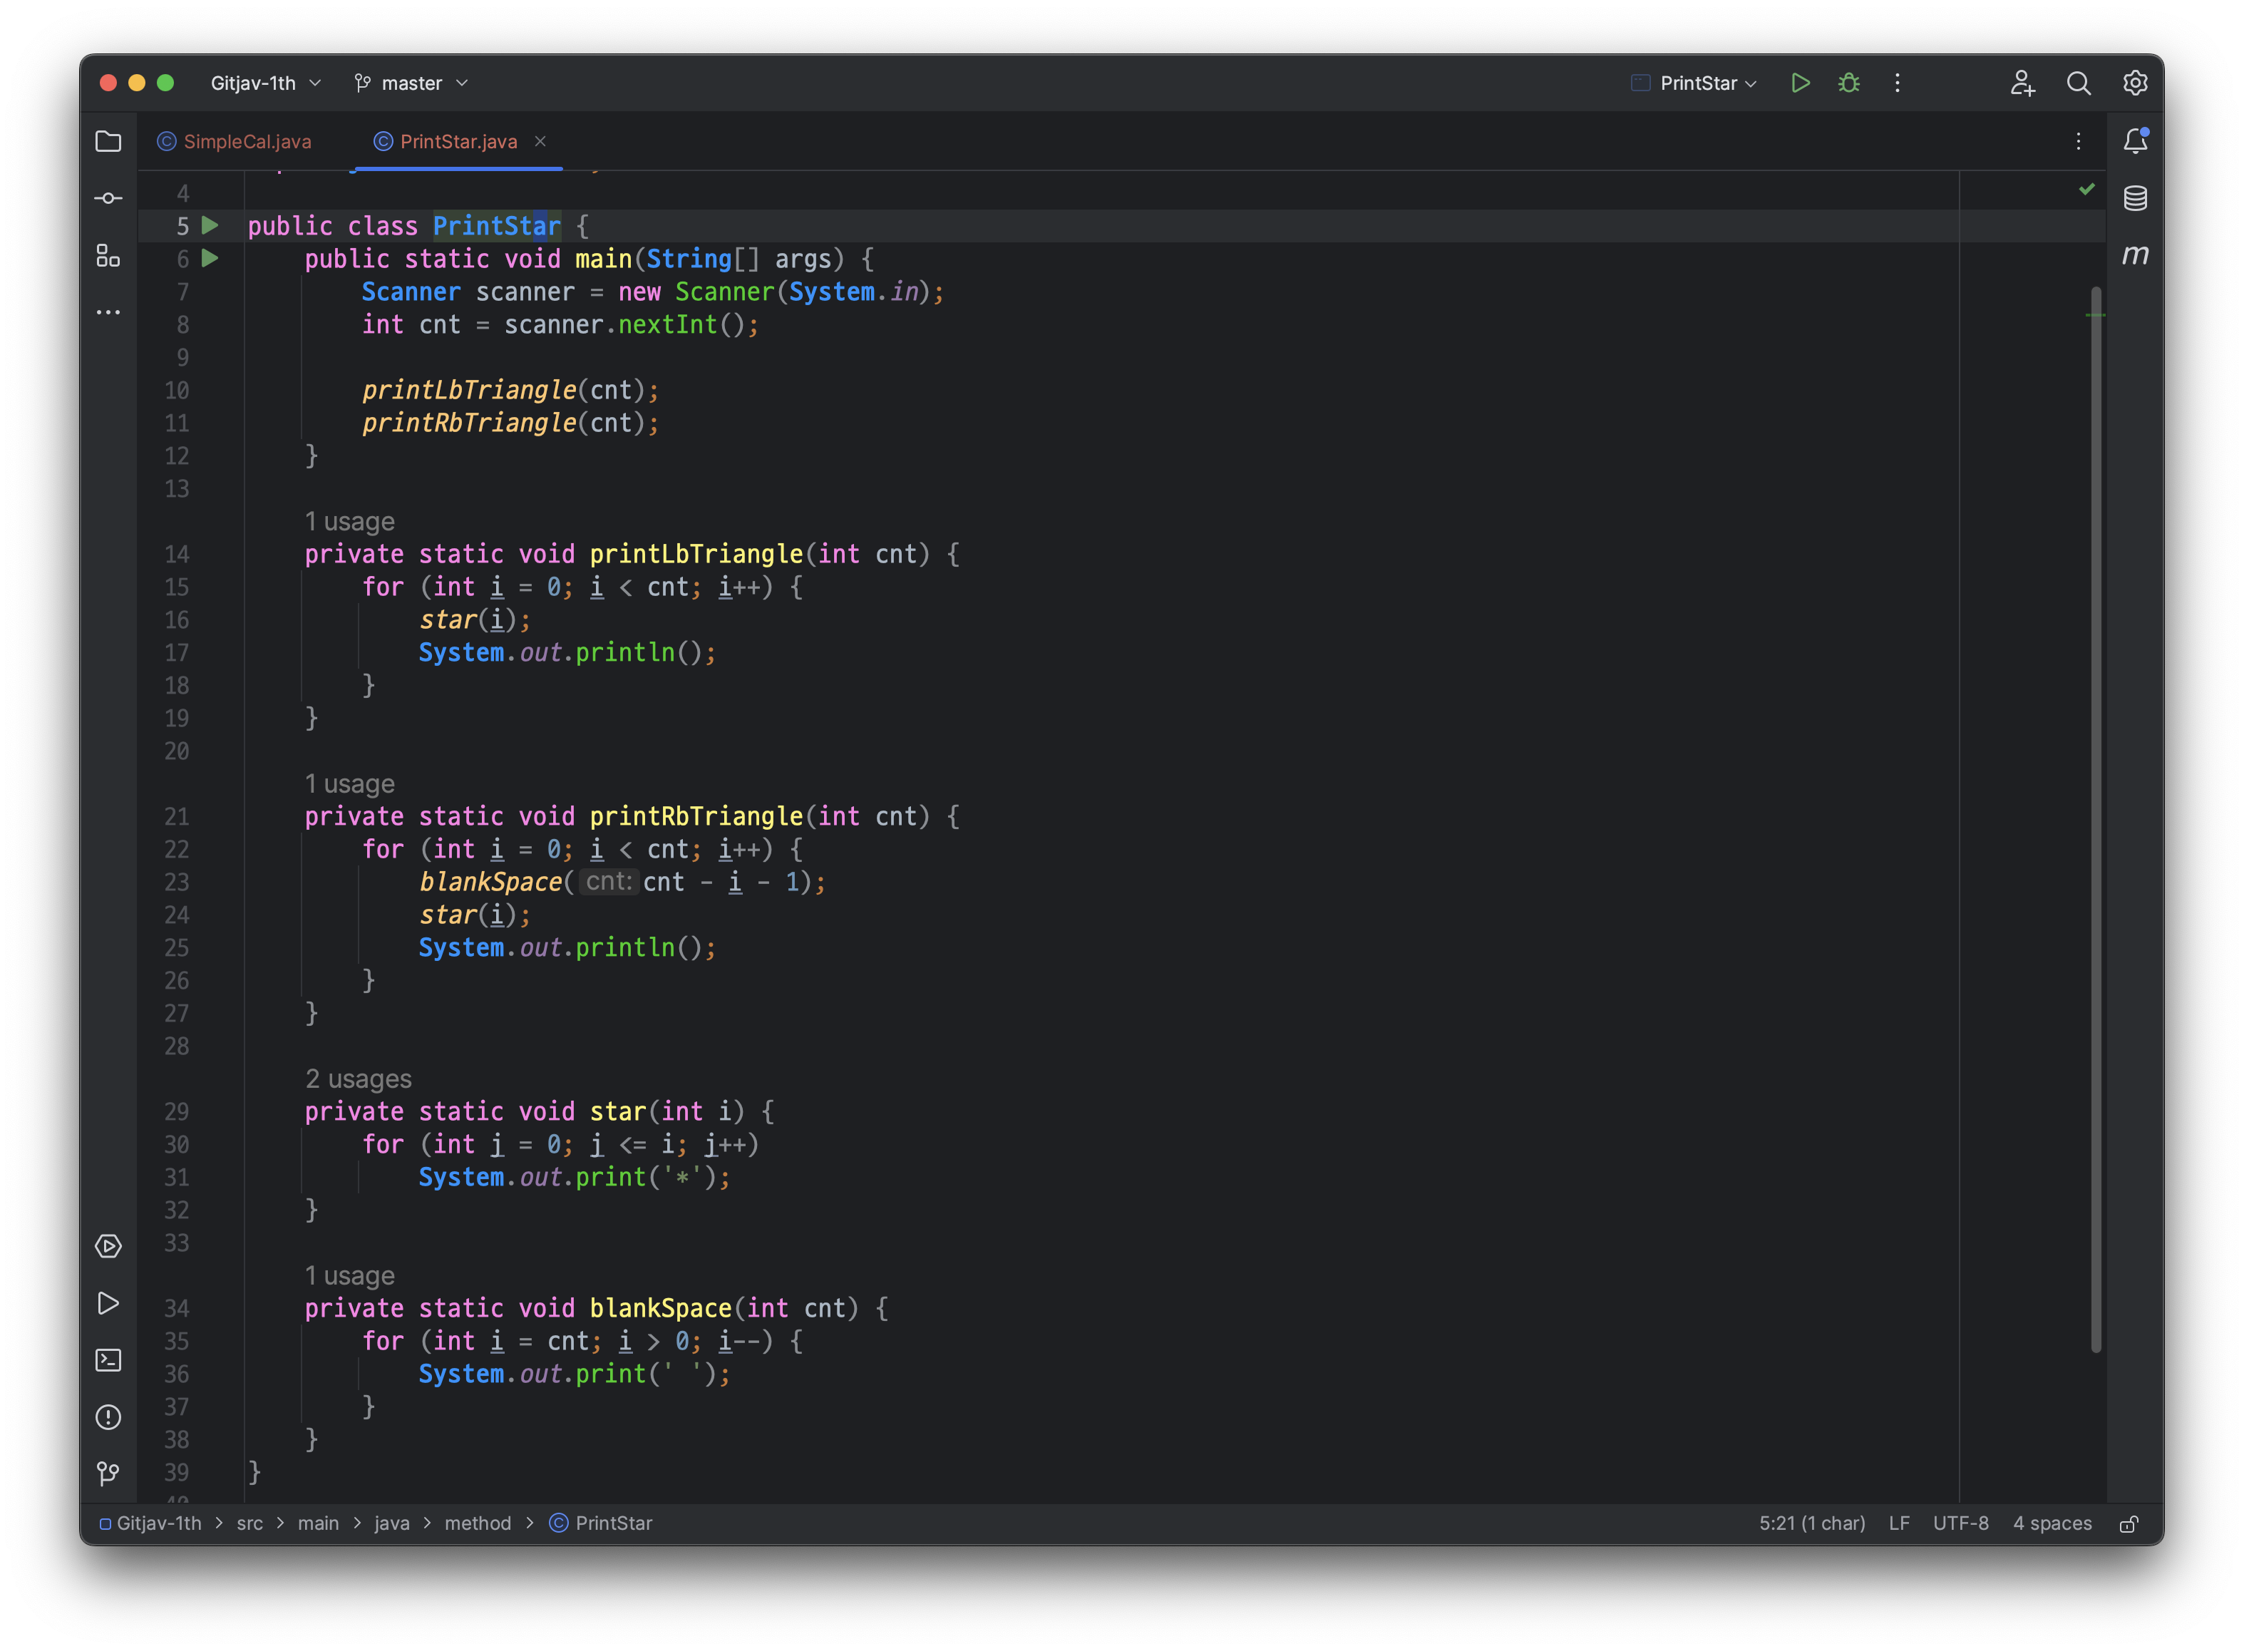Open the Git tool window
Viewport: 2244px width, 1651px height.
point(108,1474)
